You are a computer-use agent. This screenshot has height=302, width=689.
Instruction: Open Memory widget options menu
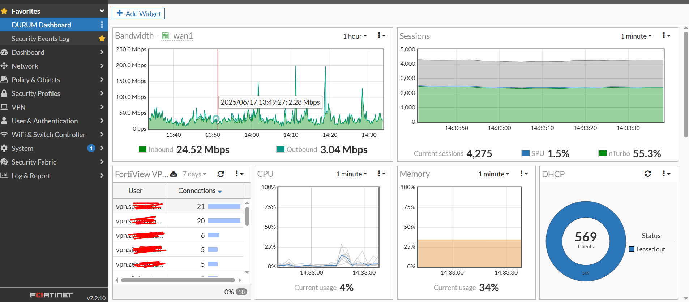point(524,174)
